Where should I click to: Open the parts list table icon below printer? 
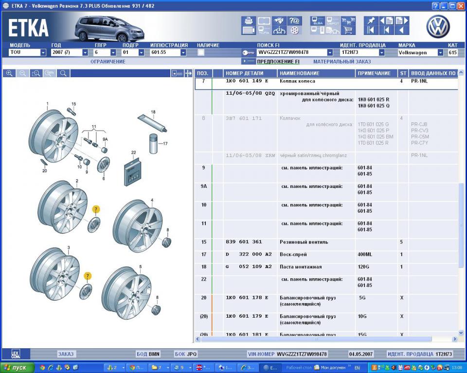pos(249,30)
